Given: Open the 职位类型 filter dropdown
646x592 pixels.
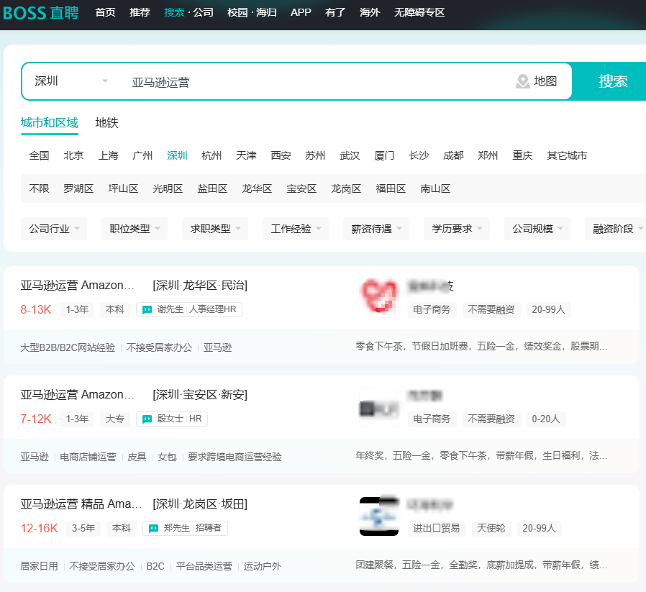Looking at the screenshot, I should (x=135, y=229).
